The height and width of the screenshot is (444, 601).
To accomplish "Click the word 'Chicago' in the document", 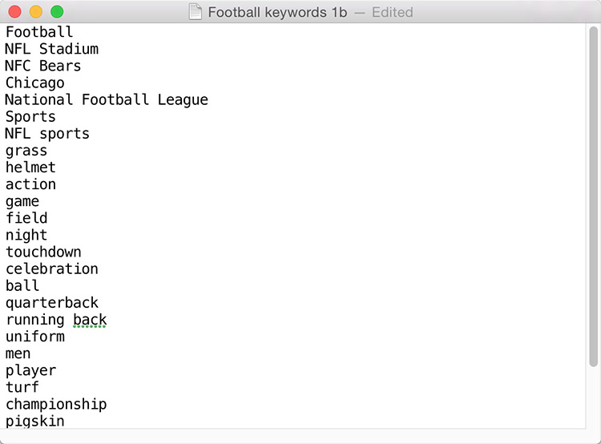I will pos(35,83).
